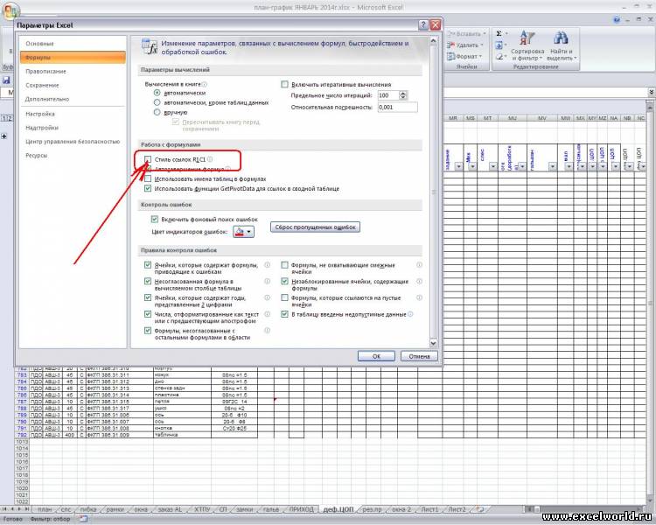Image resolution: width=656 pixels, height=525 pixels.
Task: Click the dialog help question mark button
Action: pyautogui.click(x=423, y=24)
